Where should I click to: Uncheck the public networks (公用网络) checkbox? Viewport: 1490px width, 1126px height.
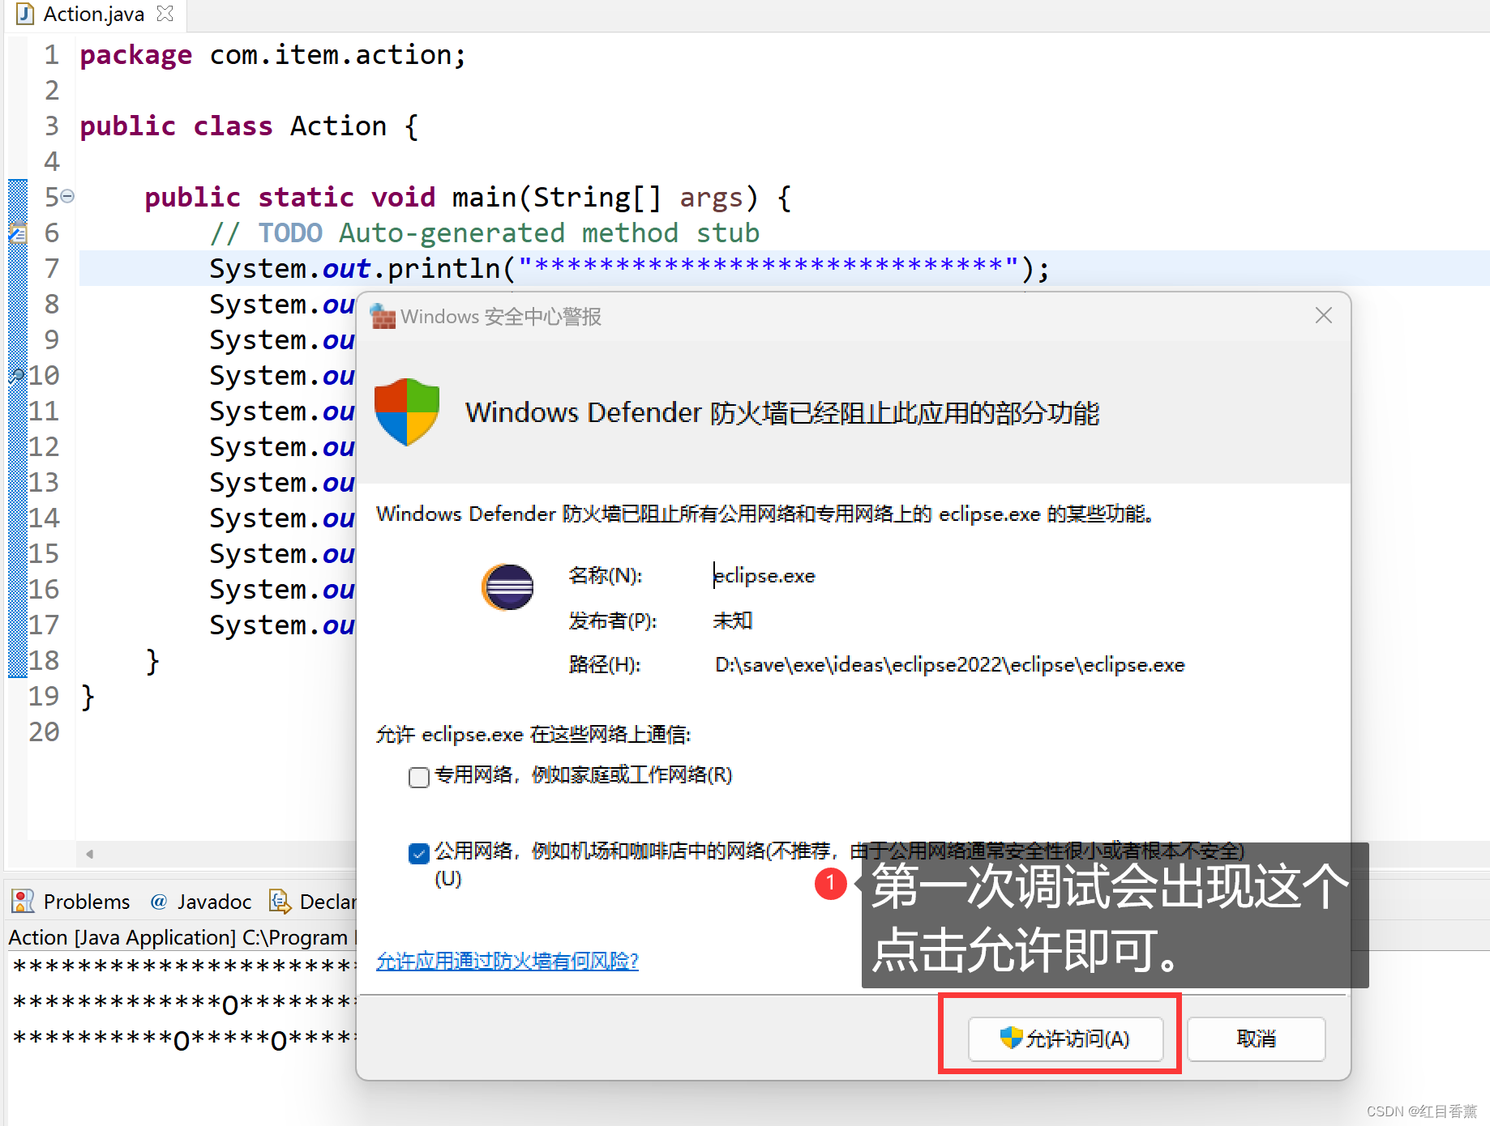(x=418, y=853)
